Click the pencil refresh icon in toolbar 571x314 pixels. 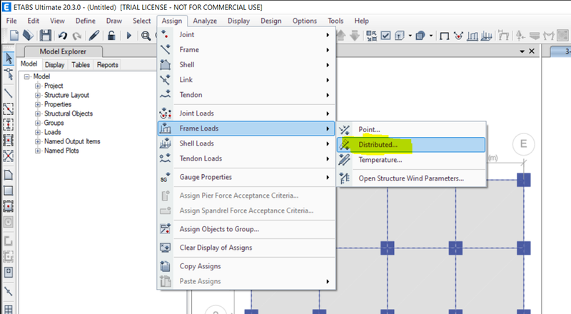tap(94, 36)
